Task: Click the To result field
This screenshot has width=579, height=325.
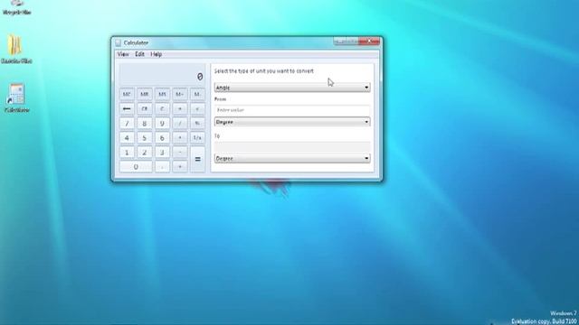Action: [x=292, y=146]
